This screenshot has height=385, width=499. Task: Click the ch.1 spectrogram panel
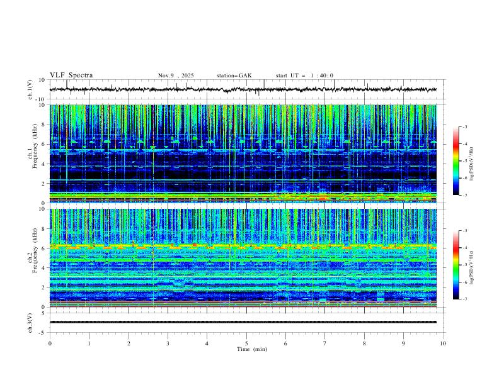click(243, 153)
